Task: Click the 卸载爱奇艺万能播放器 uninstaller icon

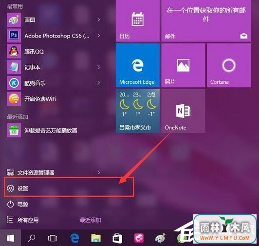Action: pos(14,130)
